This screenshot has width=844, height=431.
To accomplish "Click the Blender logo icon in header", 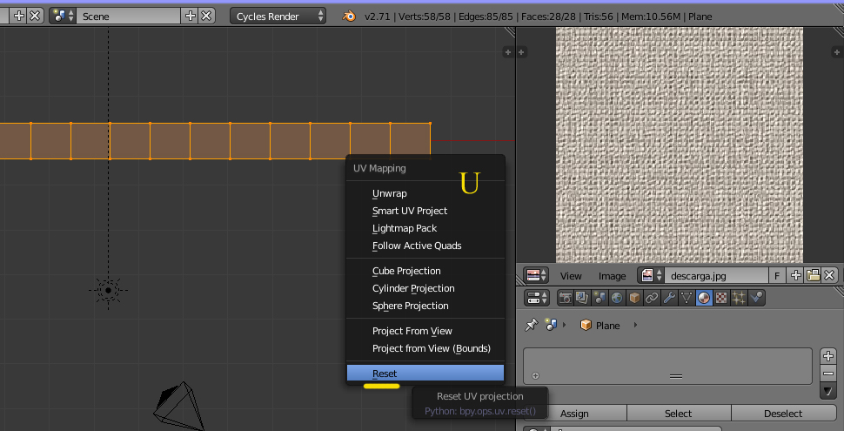I will pos(349,17).
